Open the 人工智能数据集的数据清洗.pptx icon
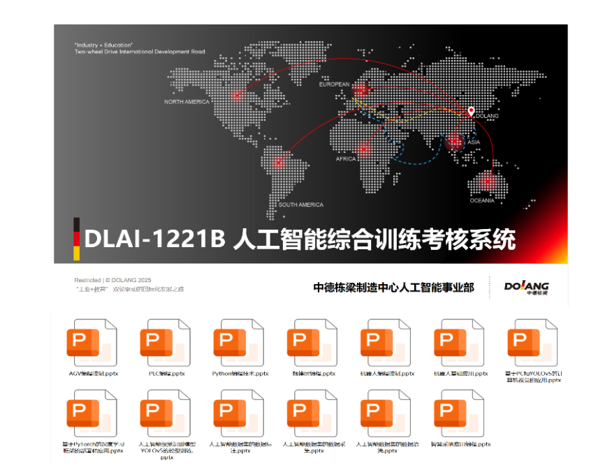This screenshot has height=465, width=591. tap(386, 413)
